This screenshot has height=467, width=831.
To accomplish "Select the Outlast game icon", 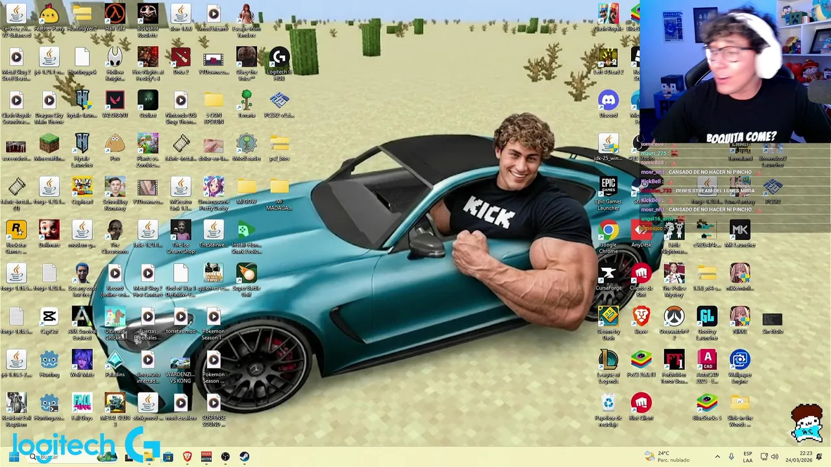I will pyautogui.click(x=148, y=104).
